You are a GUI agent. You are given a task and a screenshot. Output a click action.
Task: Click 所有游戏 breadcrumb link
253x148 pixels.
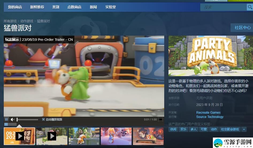(x=10, y=21)
